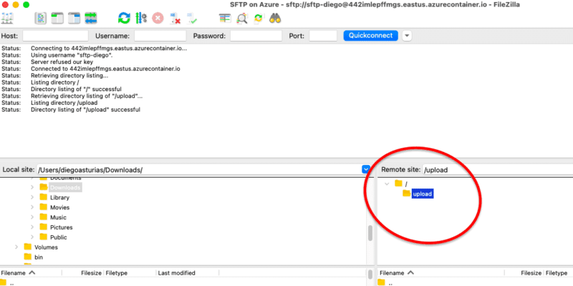The image size is (573, 286).
Task: Select the Music folder
Action: 58,217
